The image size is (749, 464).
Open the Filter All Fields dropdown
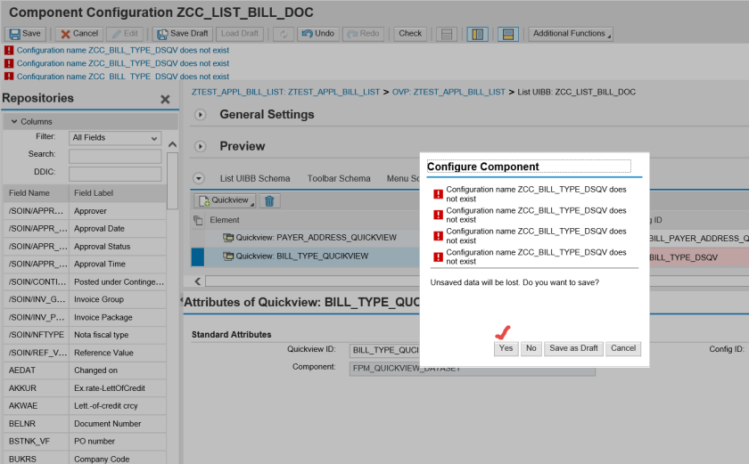pos(115,138)
